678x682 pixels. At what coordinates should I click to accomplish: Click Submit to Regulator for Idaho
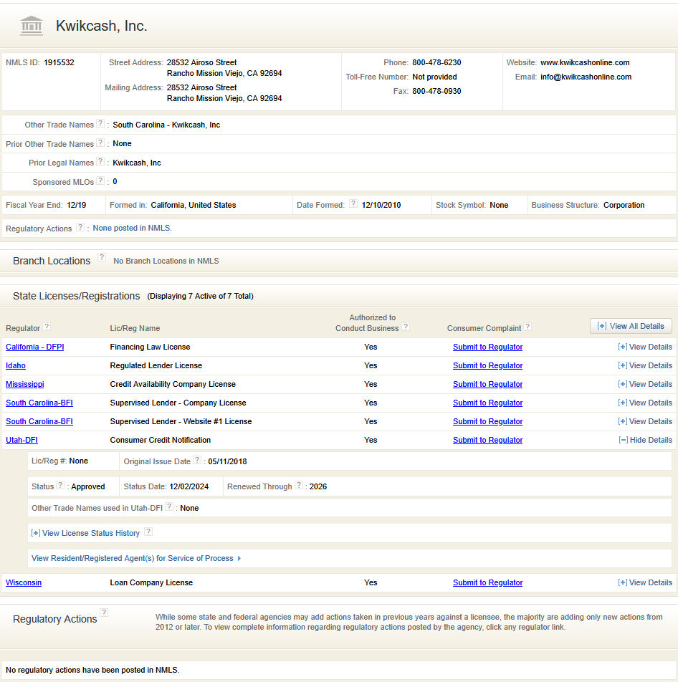pos(487,365)
